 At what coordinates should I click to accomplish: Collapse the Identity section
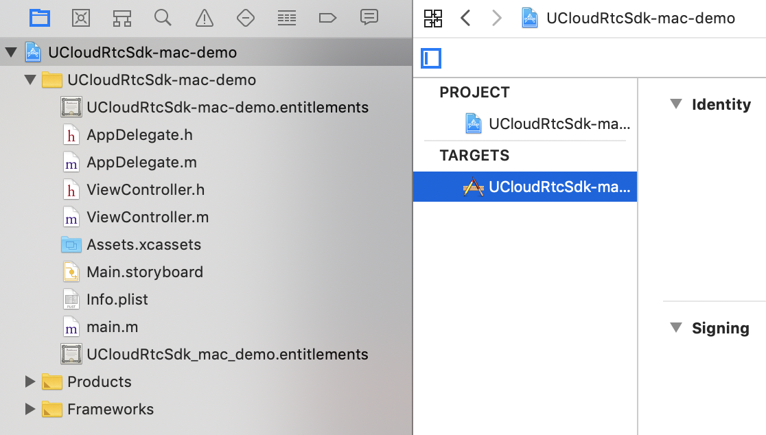pyautogui.click(x=676, y=104)
